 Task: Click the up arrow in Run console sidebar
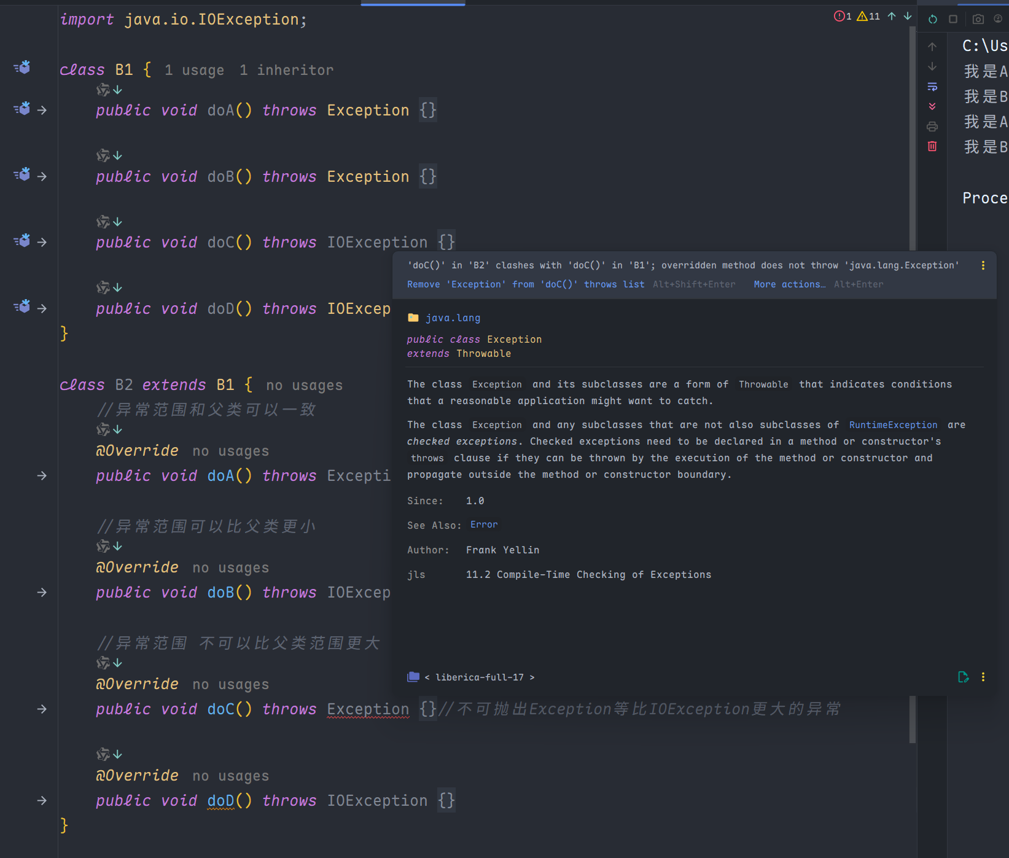point(932,47)
